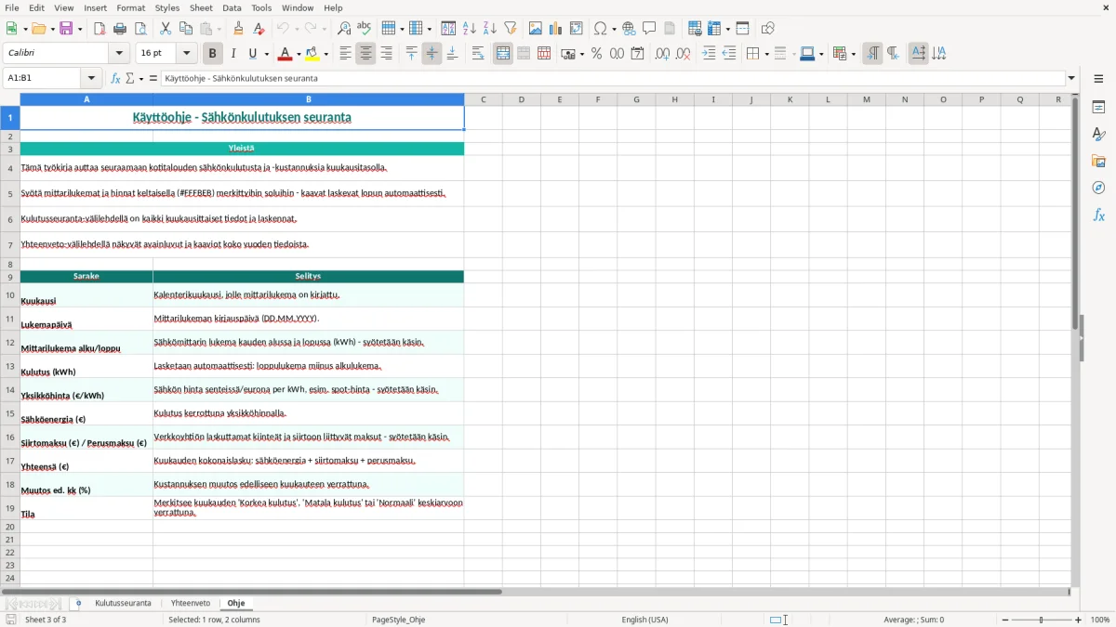
Task: Open background color dropdown arrow
Action: tap(325, 54)
